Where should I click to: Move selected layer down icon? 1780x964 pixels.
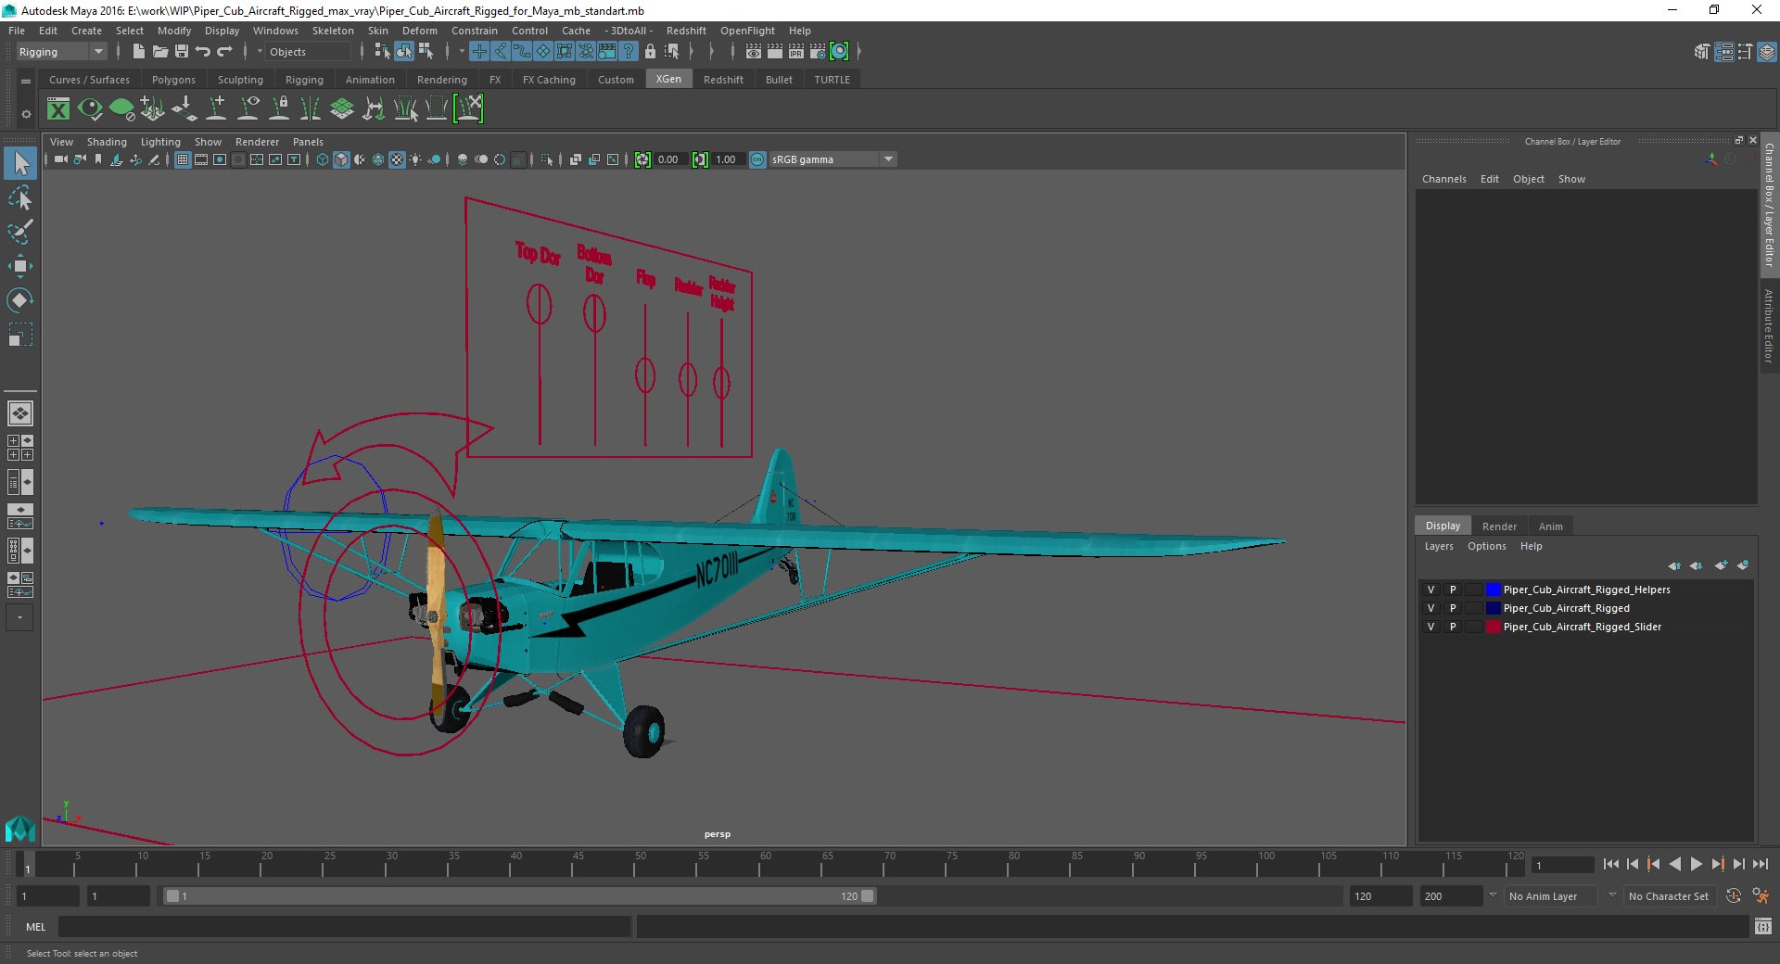[1697, 565]
